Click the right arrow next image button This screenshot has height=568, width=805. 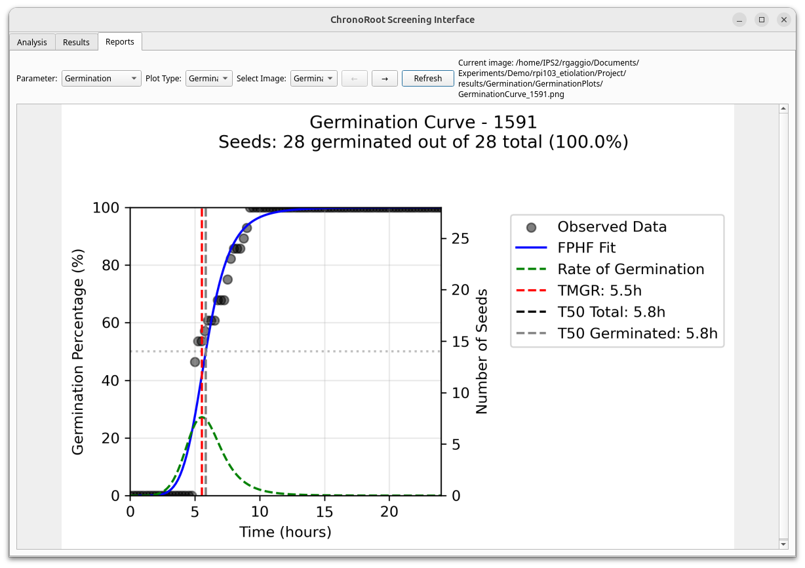coord(385,79)
